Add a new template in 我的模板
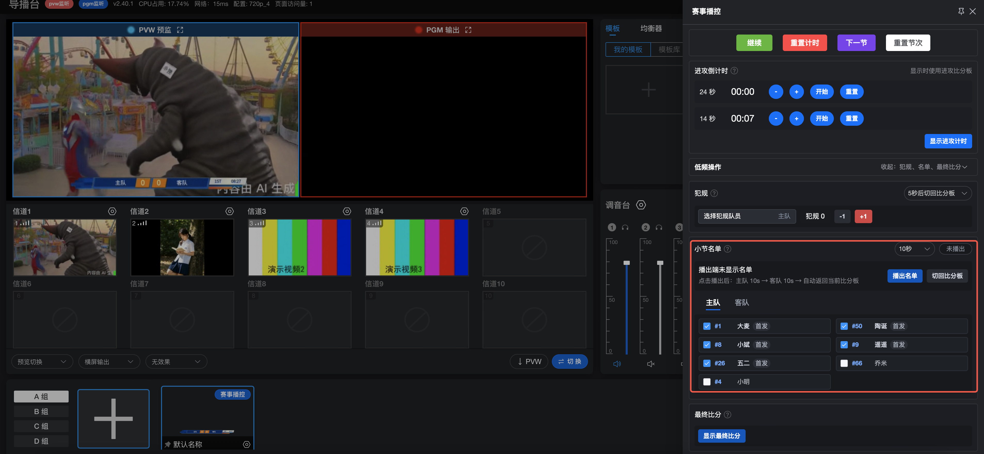 (648, 90)
